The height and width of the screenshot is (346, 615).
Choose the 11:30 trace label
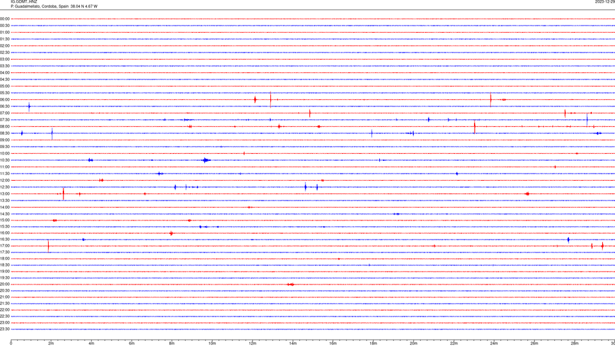coord(4,174)
